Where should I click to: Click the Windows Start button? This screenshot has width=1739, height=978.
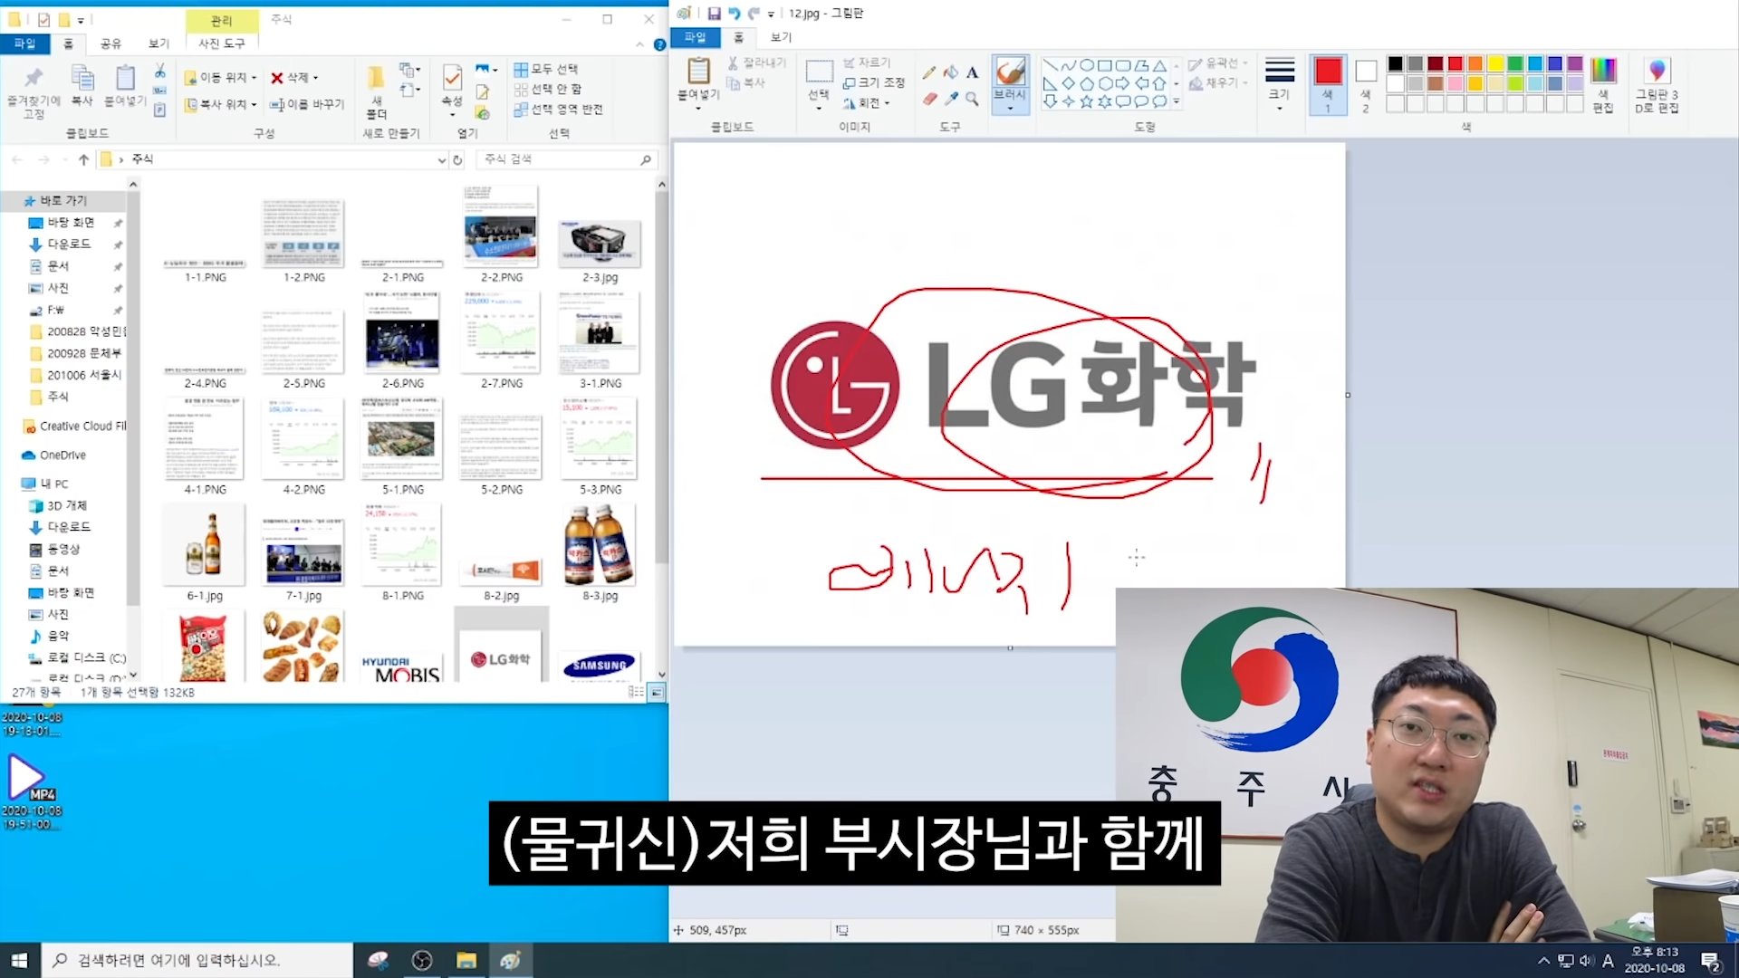click(20, 960)
